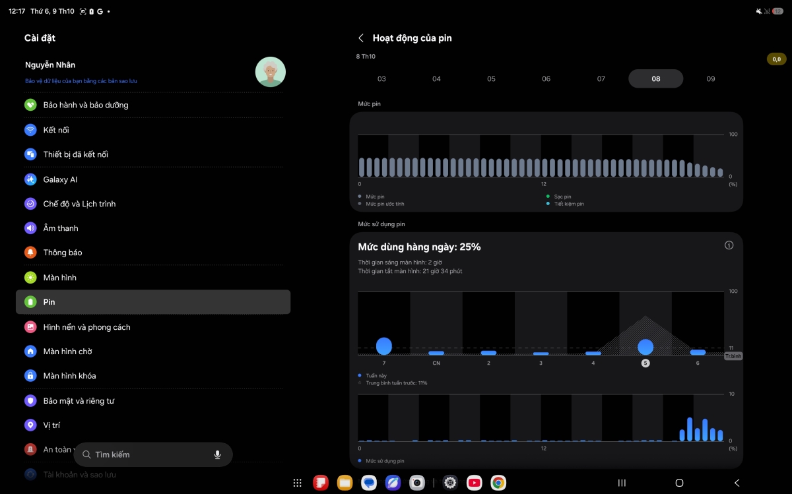This screenshot has height=494, width=792.
Task: Open Bảo hành và bảo dưỡng settings
Action: (x=153, y=105)
